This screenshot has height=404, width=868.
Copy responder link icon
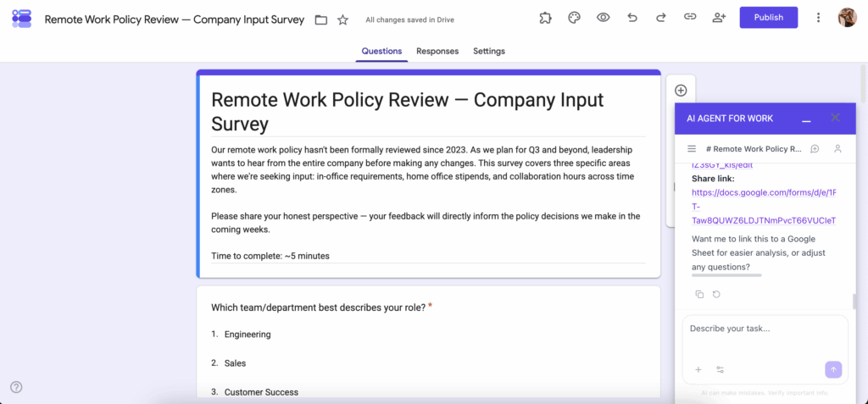[690, 17]
